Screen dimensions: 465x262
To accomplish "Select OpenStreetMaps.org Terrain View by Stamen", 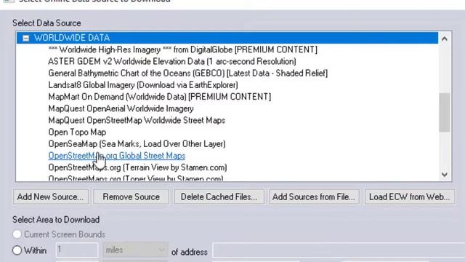I will click(x=137, y=167).
